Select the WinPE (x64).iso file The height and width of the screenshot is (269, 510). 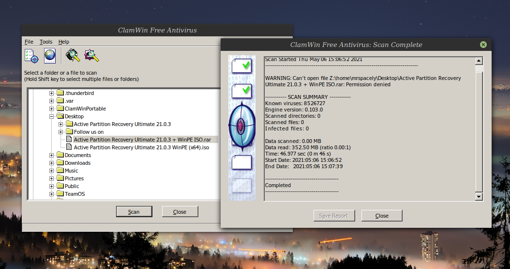tap(141, 147)
